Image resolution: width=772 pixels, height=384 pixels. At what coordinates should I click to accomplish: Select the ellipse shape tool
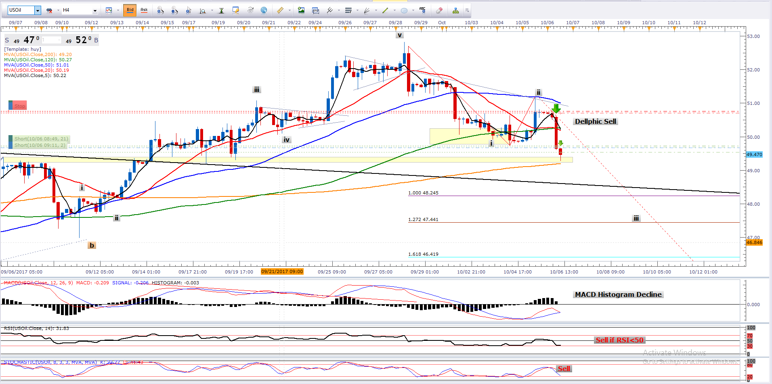point(404,10)
